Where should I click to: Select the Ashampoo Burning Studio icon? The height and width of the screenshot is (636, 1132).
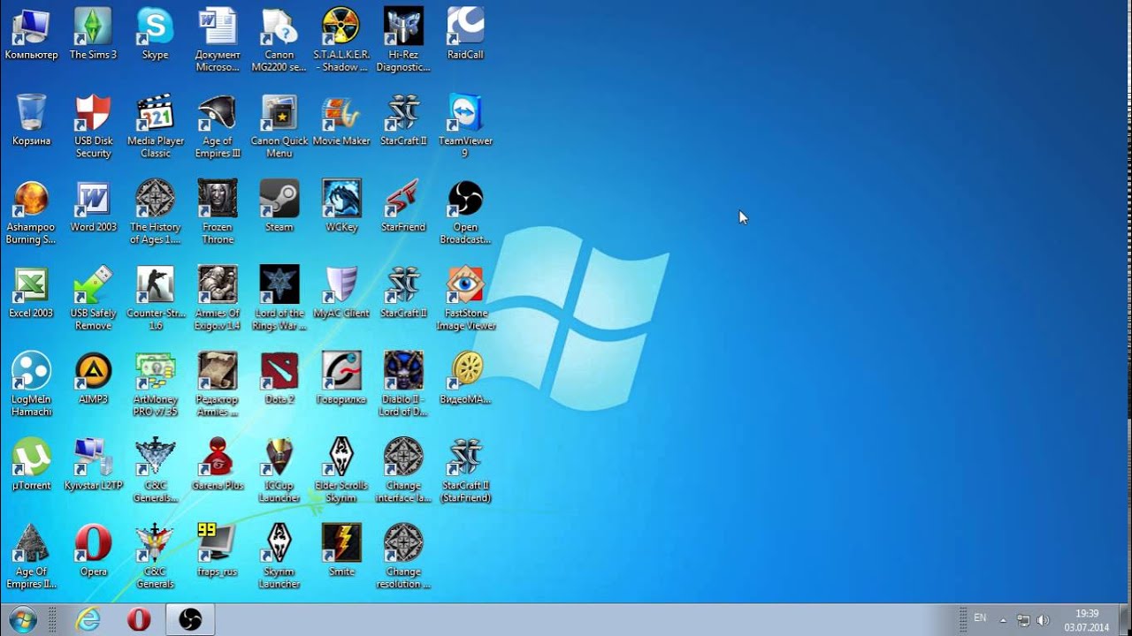point(31,213)
